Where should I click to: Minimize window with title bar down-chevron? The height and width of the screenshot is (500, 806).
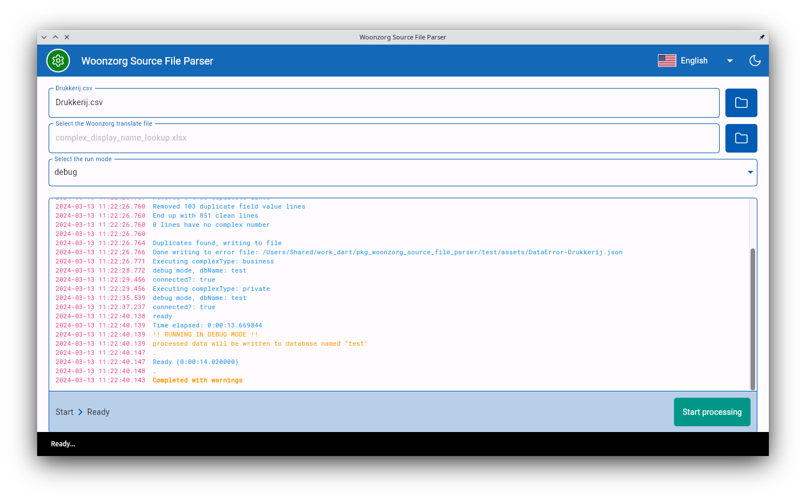[x=44, y=37]
